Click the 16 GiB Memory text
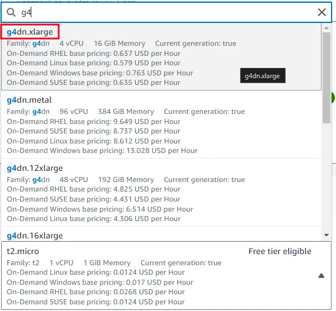Viewport: 336px width, 311px height. pos(120,44)
